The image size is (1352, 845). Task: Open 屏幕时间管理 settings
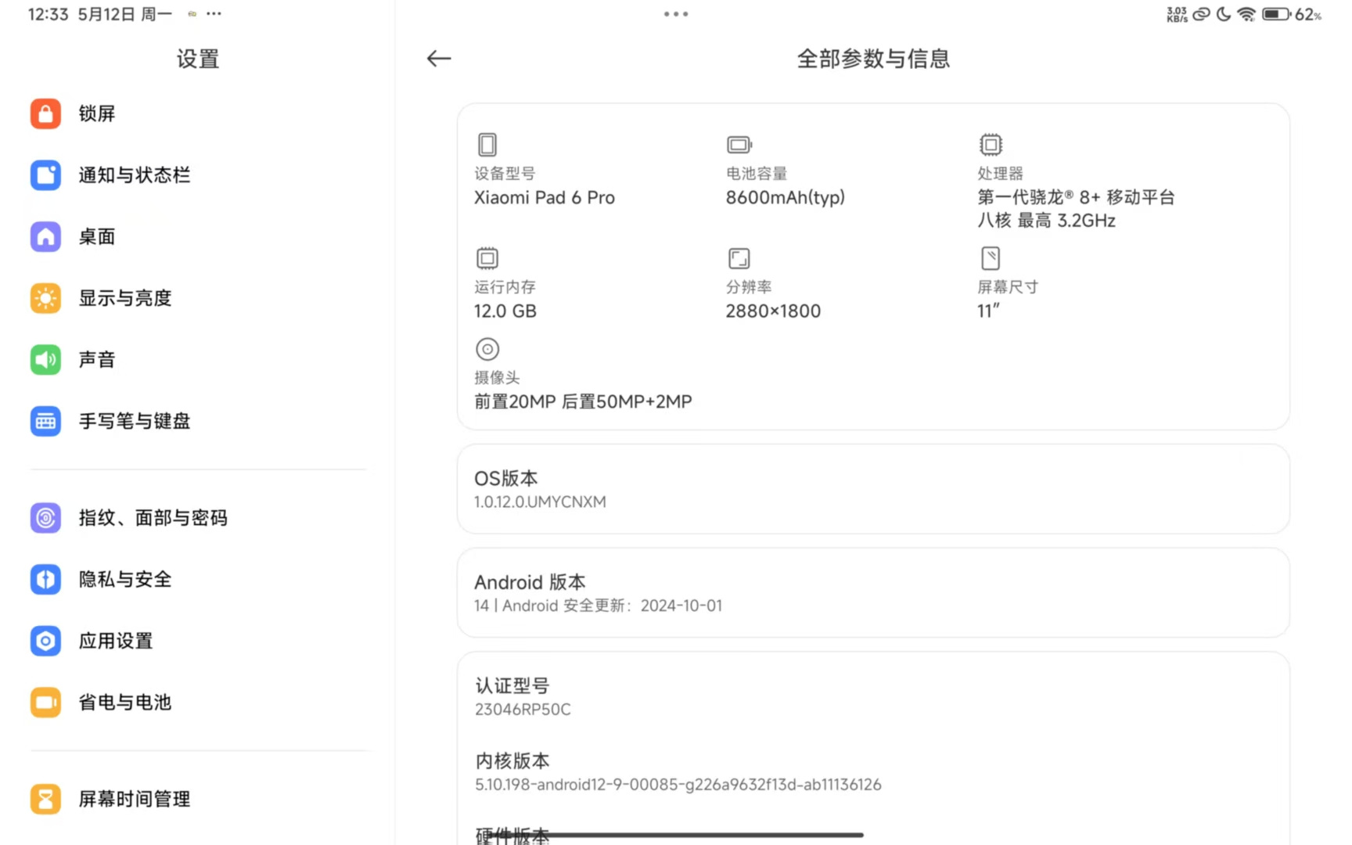(x=198, y=799)
